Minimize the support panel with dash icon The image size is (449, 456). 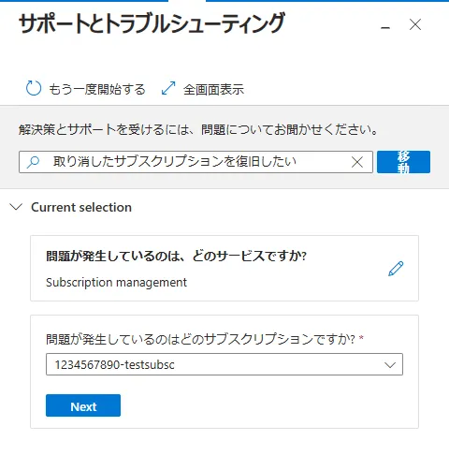point(385,27)
